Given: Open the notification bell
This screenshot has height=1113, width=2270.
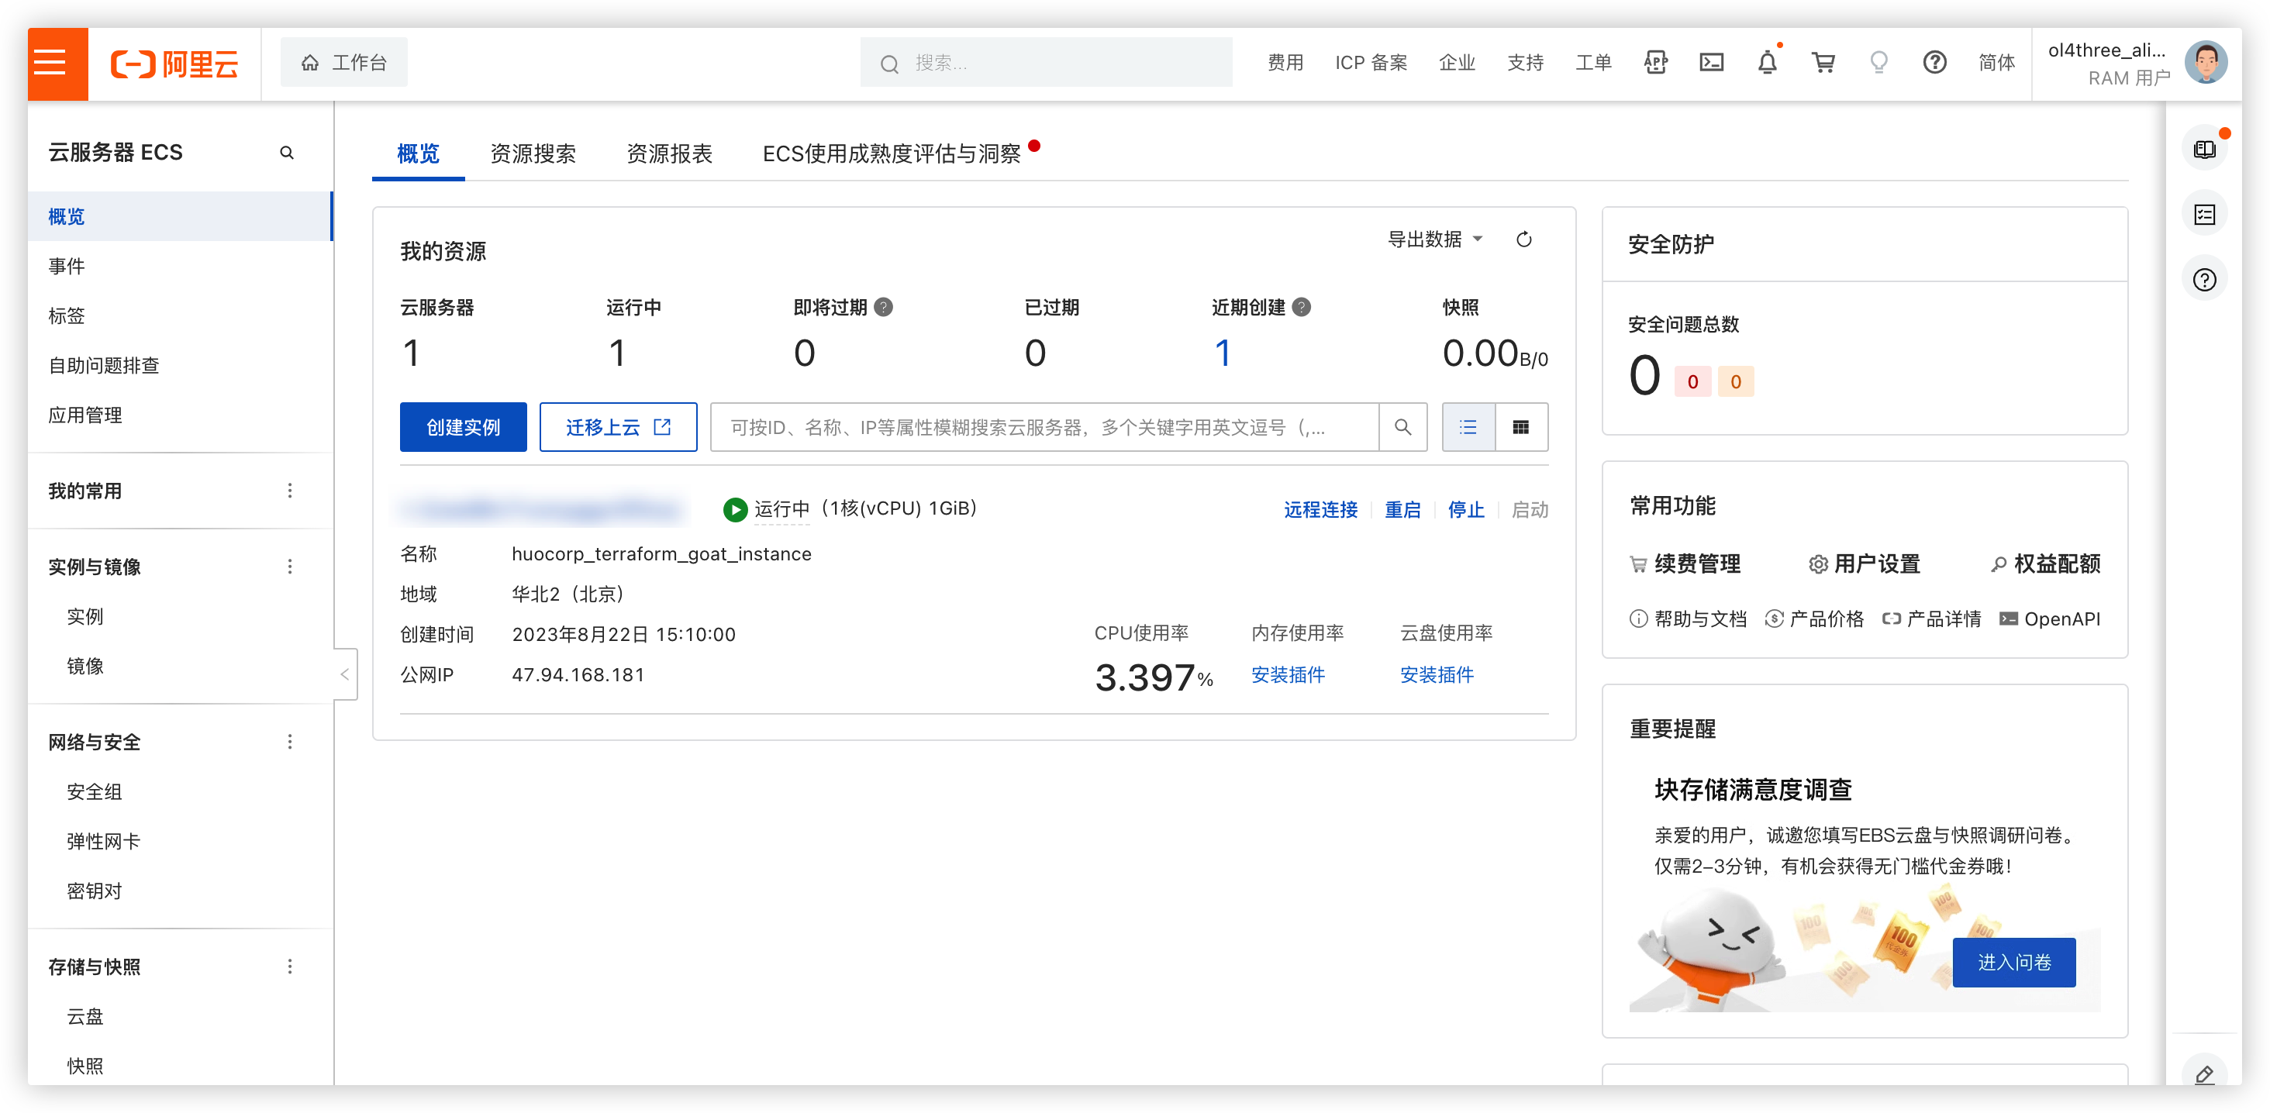Looking at the screenshot, I should (x=1767, y=63).
